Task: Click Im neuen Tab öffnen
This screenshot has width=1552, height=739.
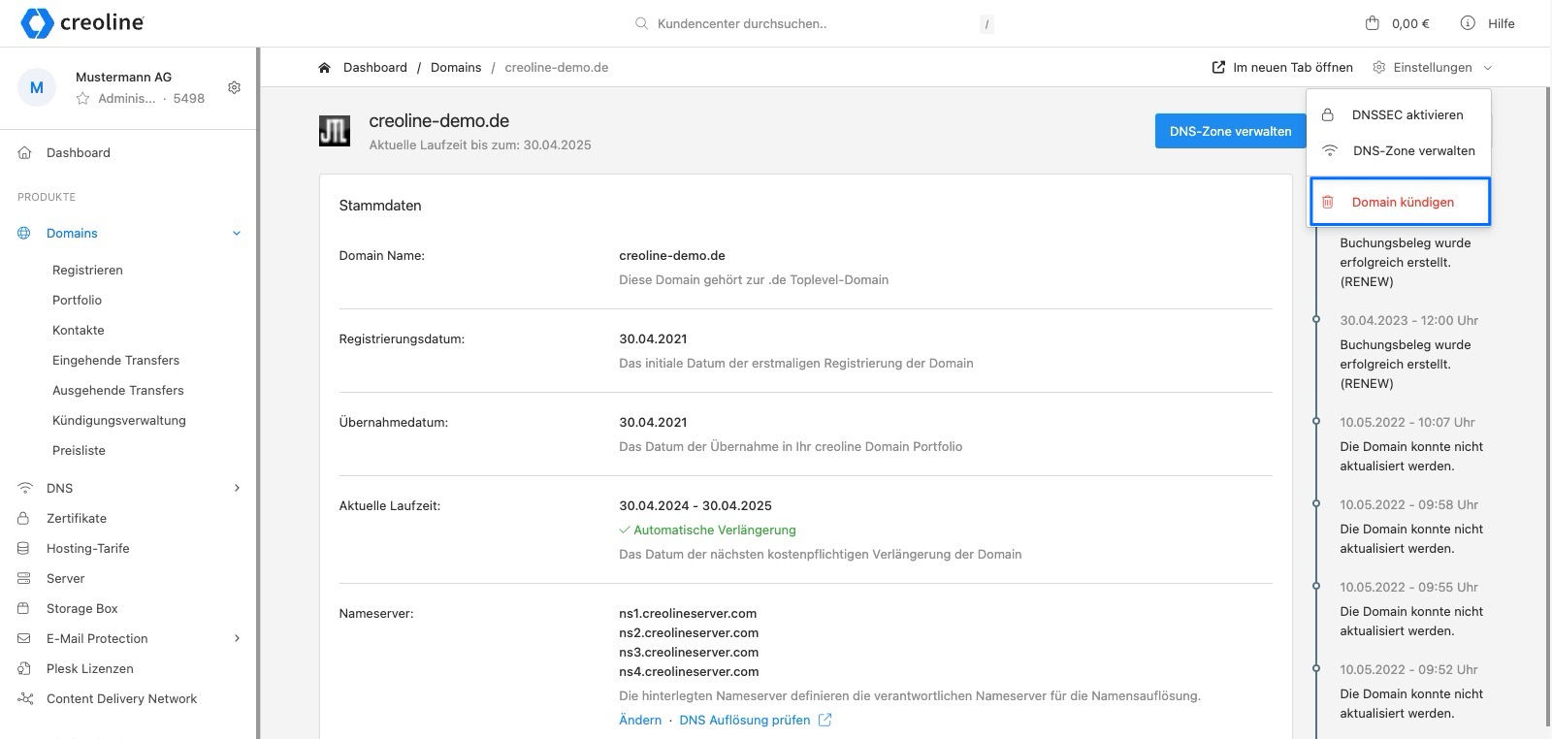Action: point(1282,67)
